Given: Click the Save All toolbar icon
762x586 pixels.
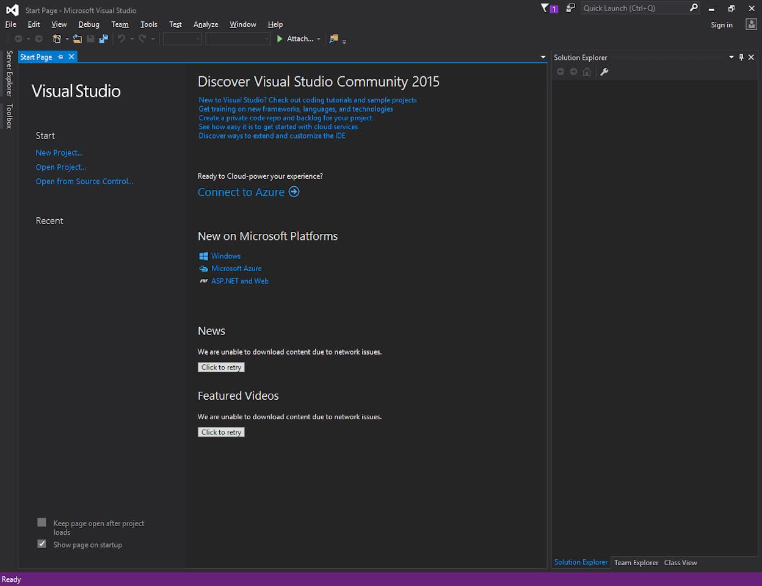Looking at the screenshot, I should click(104, 39).
